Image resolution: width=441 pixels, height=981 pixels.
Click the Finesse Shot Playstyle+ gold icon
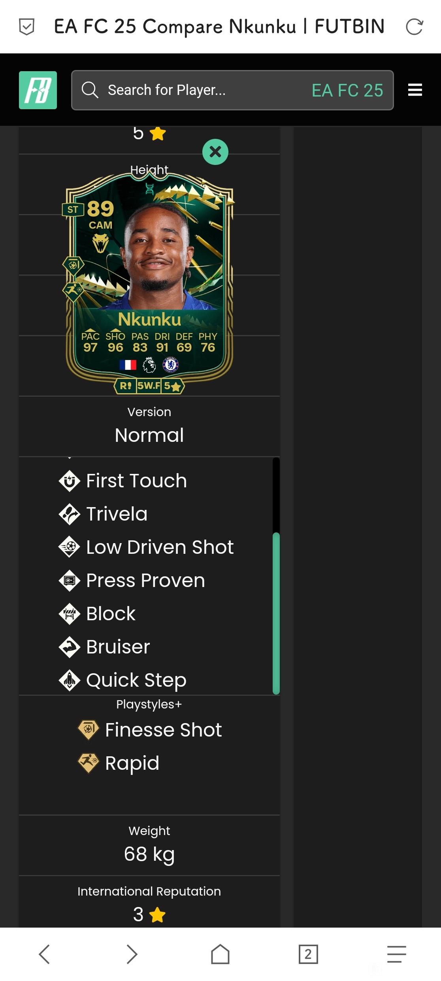click(x=89, y=730)
